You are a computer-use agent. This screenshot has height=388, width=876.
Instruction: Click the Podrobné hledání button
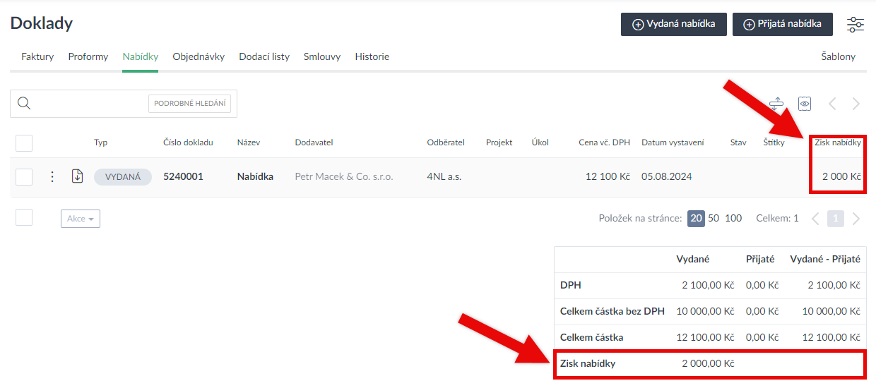189,104
